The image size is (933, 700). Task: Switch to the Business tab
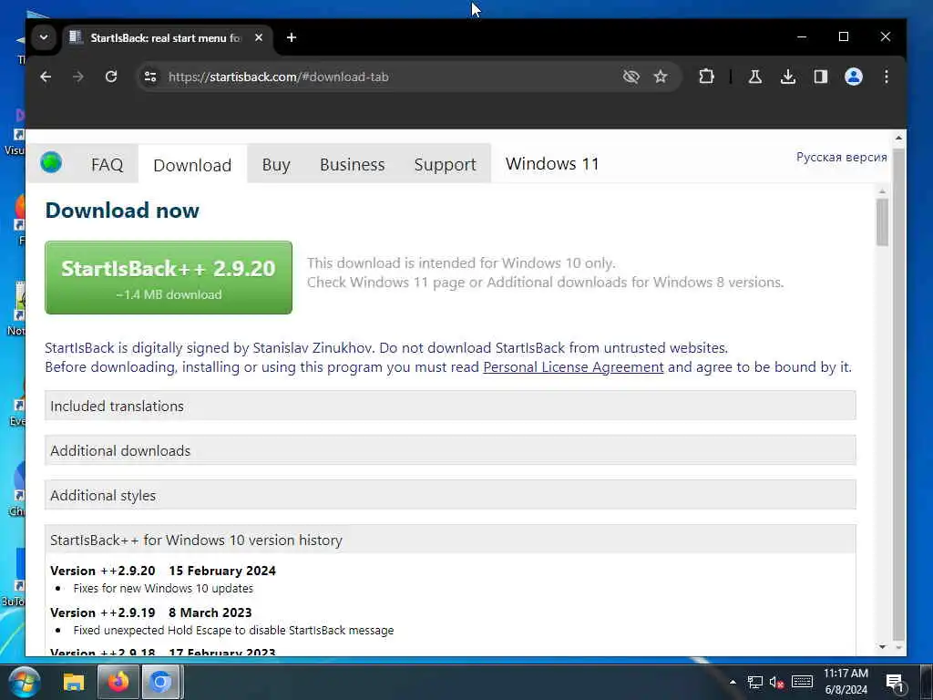point(353,164)
